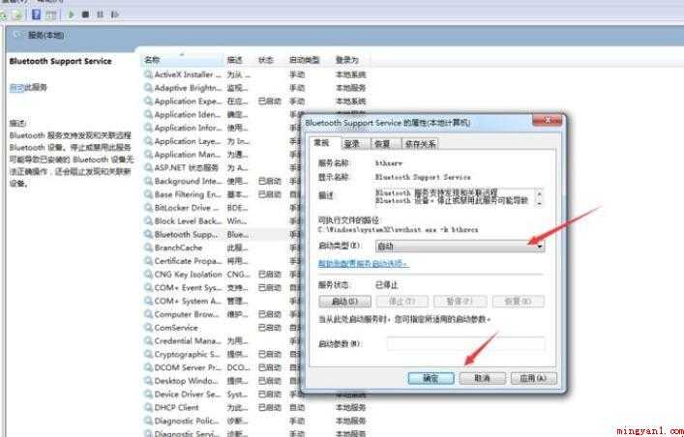The width and height of the screenshot is (684, 437).
Task: Confirm with the 确定 button
Action: pyautogui.click(x=431, y=378)
